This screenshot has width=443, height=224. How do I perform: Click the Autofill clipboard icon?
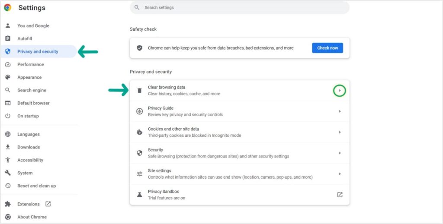pos(8,38)
